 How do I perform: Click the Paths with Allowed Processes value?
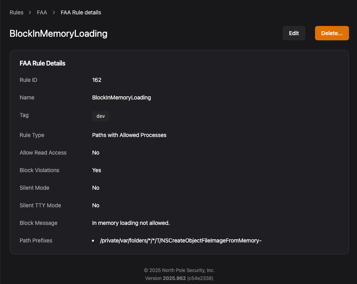(129, 135)
